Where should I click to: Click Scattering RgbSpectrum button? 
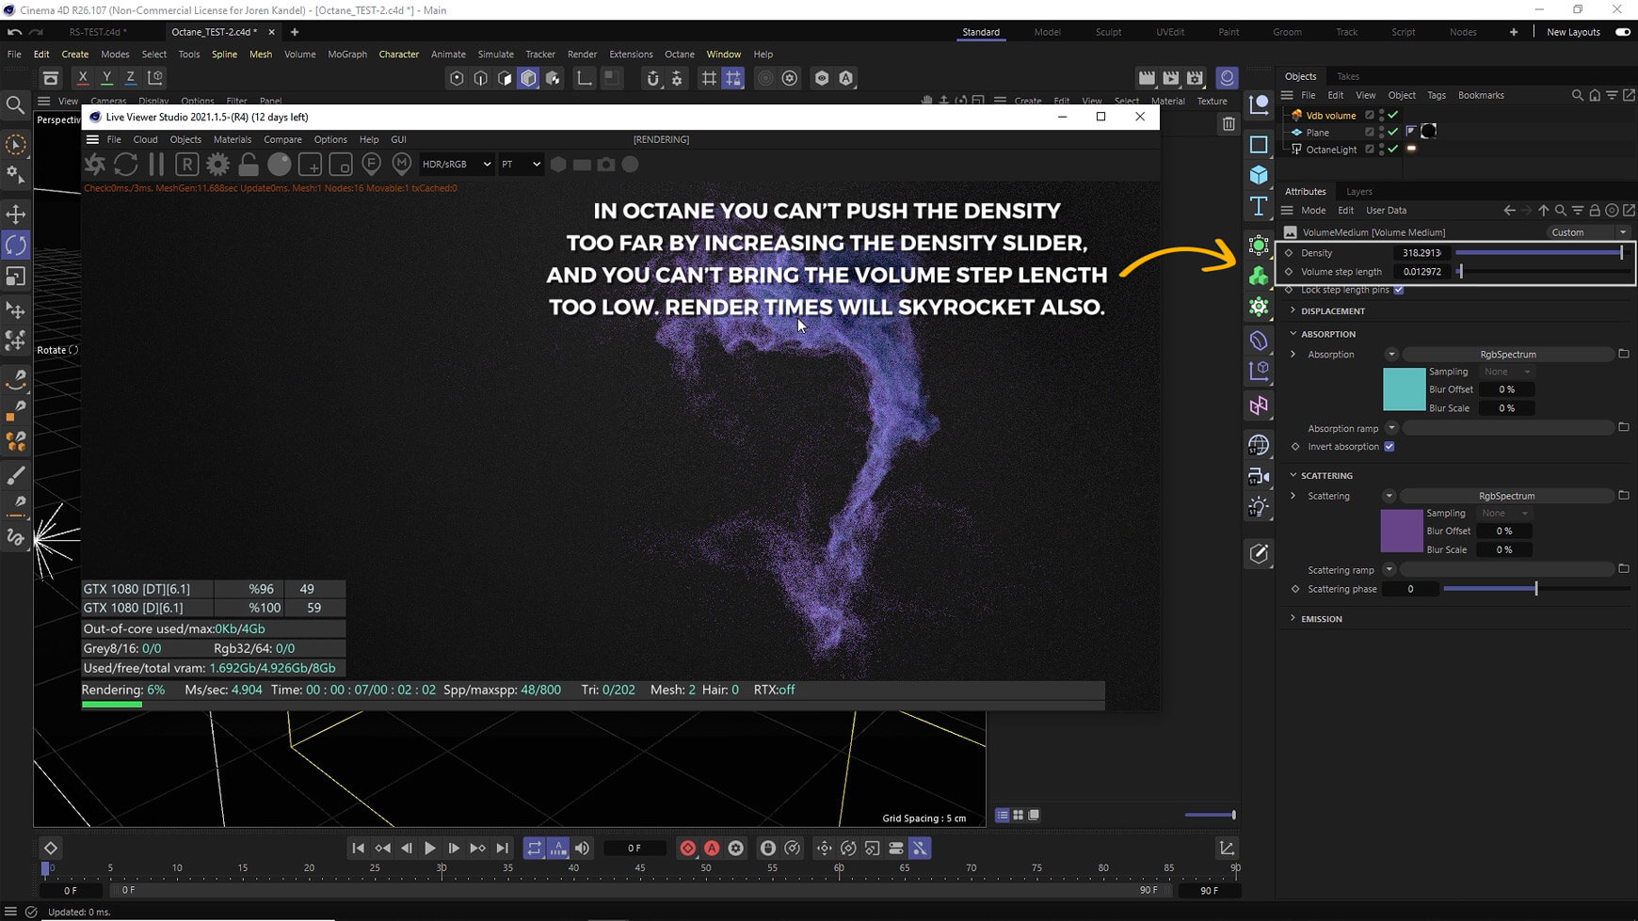(x=1506, y=496)
